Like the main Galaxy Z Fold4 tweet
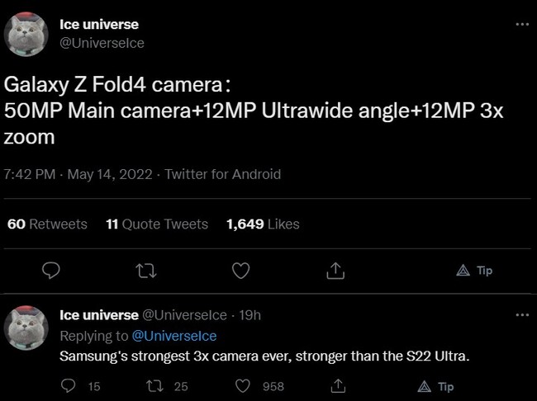This screenshot has width=537, height=401. pos(241,271)
